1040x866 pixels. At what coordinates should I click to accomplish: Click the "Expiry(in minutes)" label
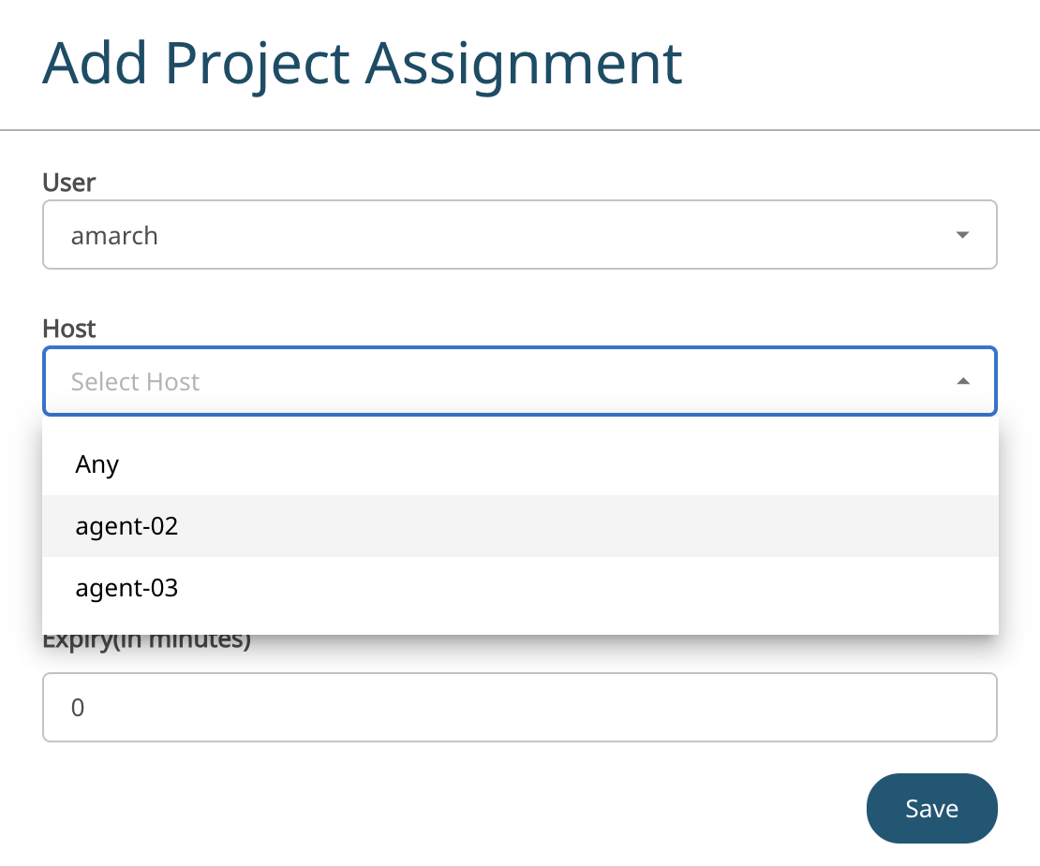(x=147, y=642)
